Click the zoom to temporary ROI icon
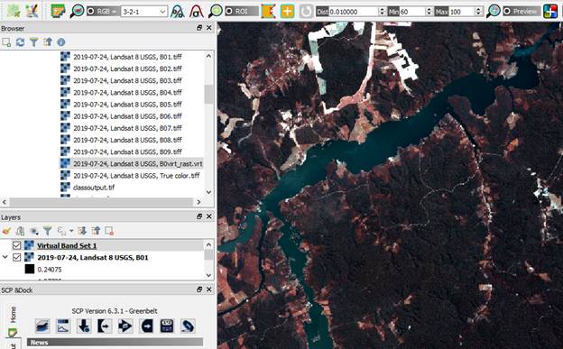The height and width of the screenshot is (349, 563). [216, 11]
